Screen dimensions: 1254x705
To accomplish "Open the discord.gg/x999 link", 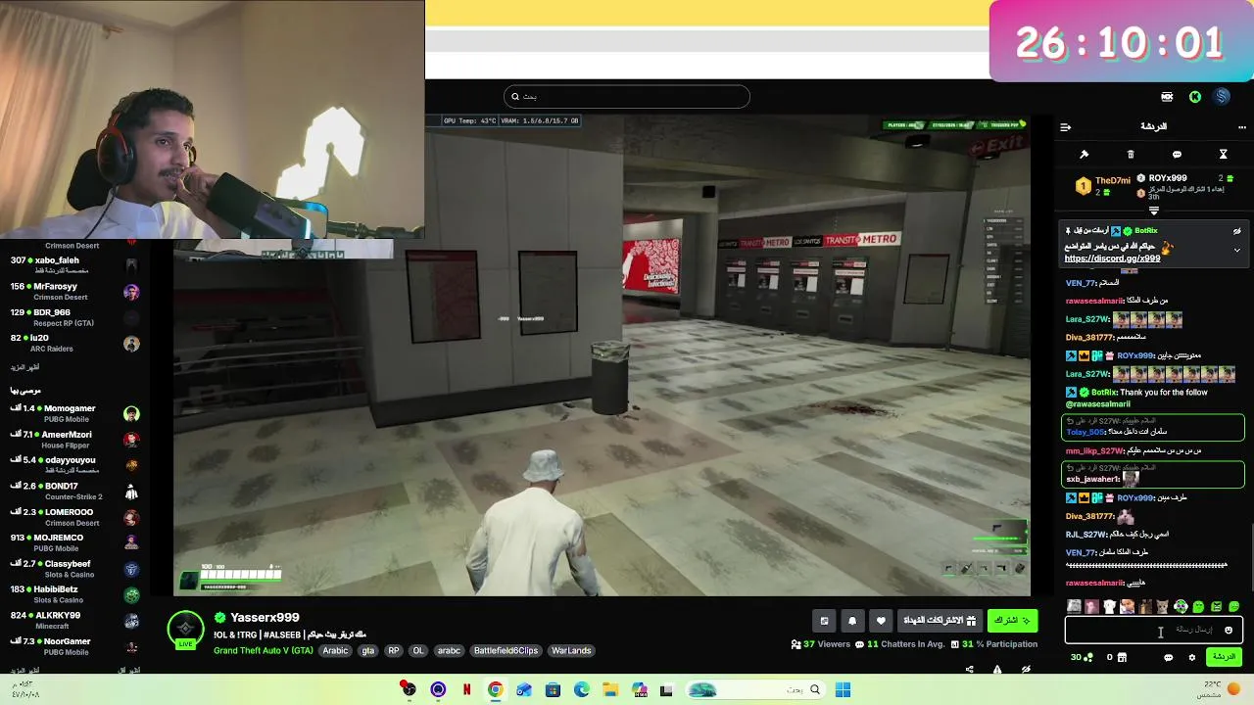I will click(x=1112, y=258).
